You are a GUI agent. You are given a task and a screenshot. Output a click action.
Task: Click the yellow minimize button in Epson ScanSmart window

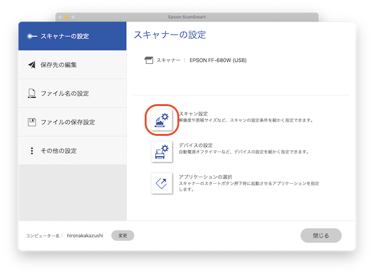(x=67, y=17)
